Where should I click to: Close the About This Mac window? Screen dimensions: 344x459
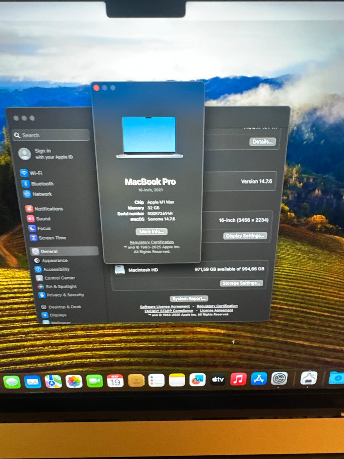[x=96, y=87]
